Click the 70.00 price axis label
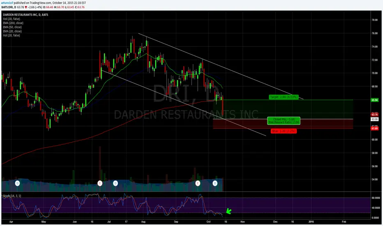This screenshot has width=383, height=226. (374, 73)
